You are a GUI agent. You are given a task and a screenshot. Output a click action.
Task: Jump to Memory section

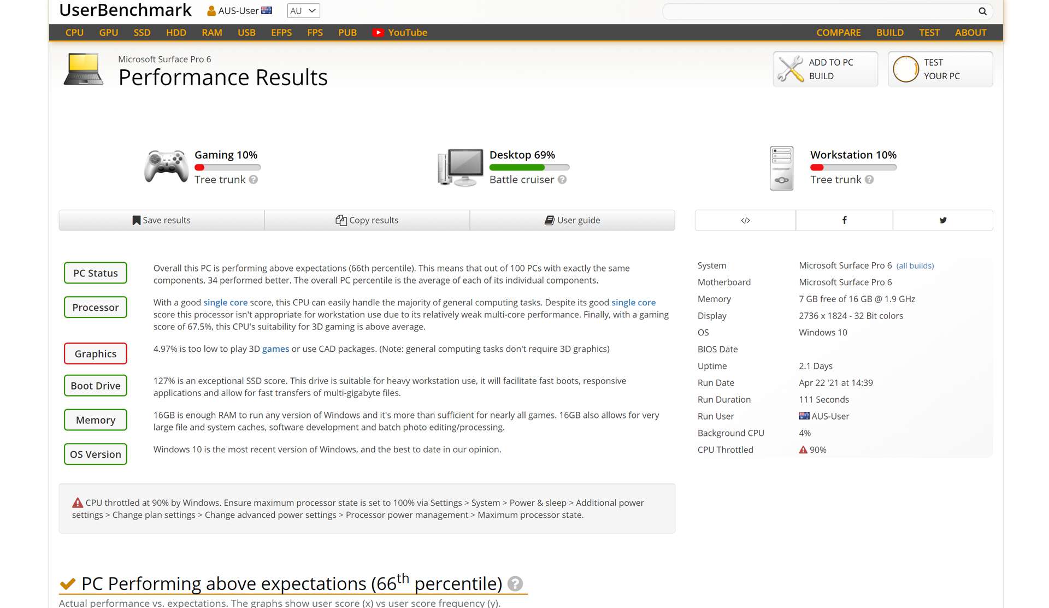pos(96,420)
